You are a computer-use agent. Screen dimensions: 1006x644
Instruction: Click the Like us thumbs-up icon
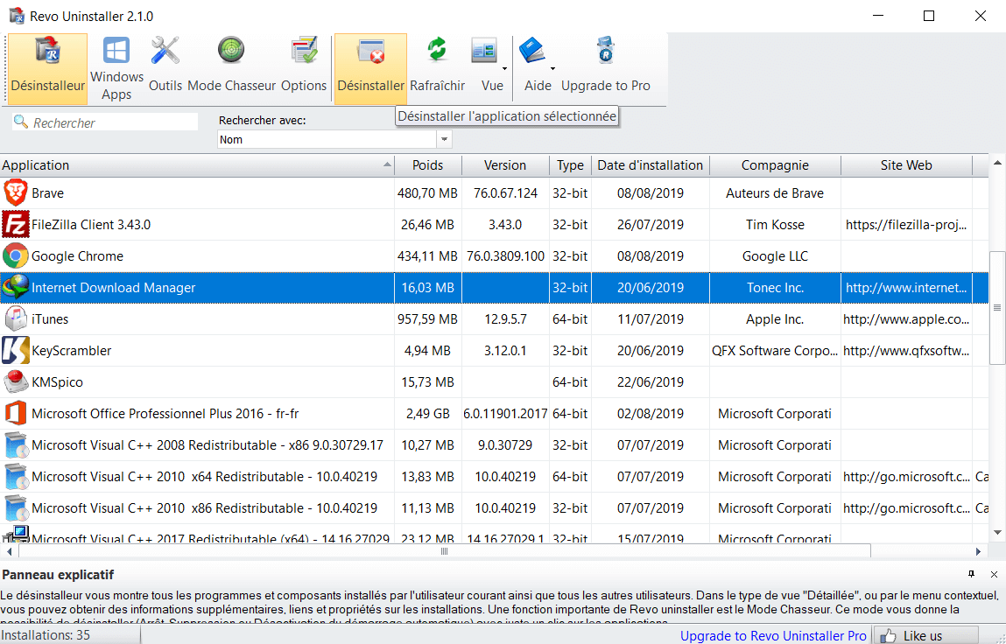888,635
